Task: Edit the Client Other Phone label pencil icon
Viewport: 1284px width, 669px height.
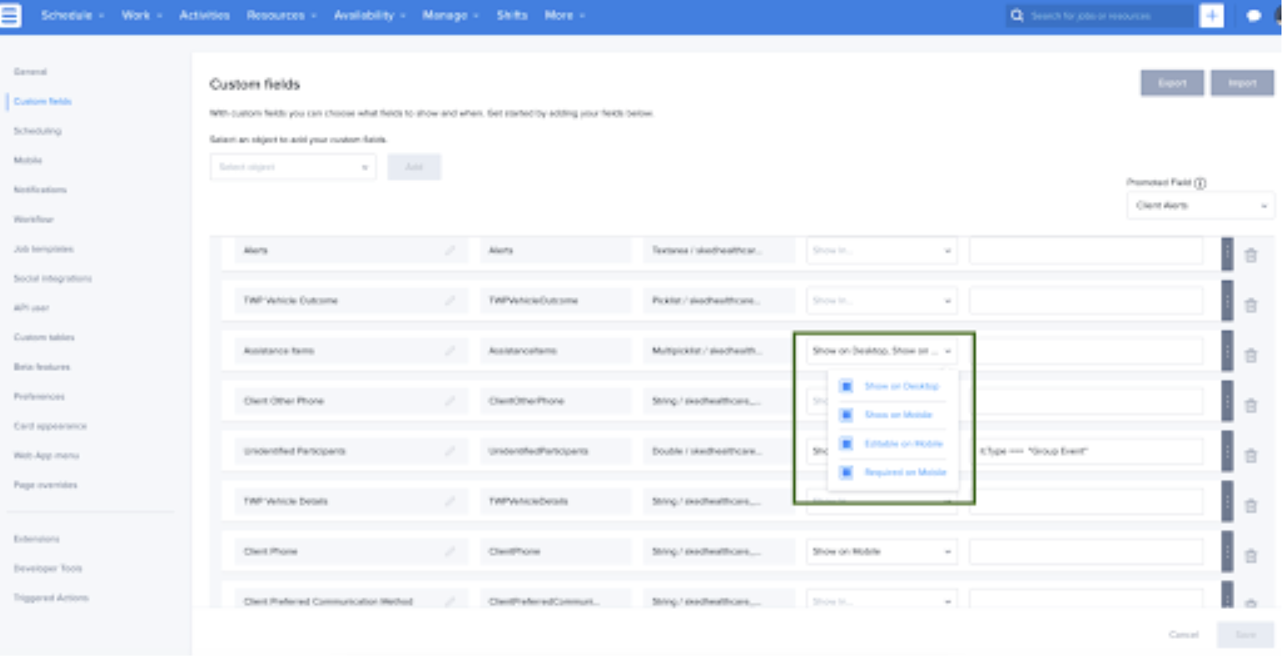Action: 450,400
